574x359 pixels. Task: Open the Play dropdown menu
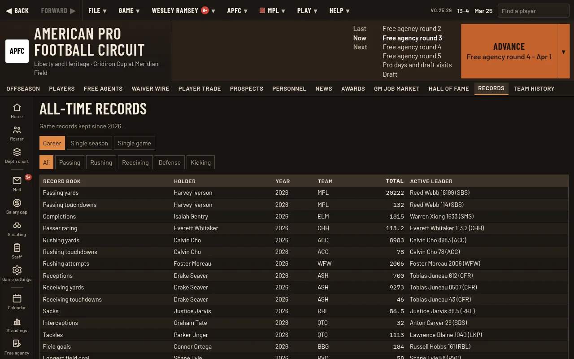pyautogui.click(x=307, y=11)
